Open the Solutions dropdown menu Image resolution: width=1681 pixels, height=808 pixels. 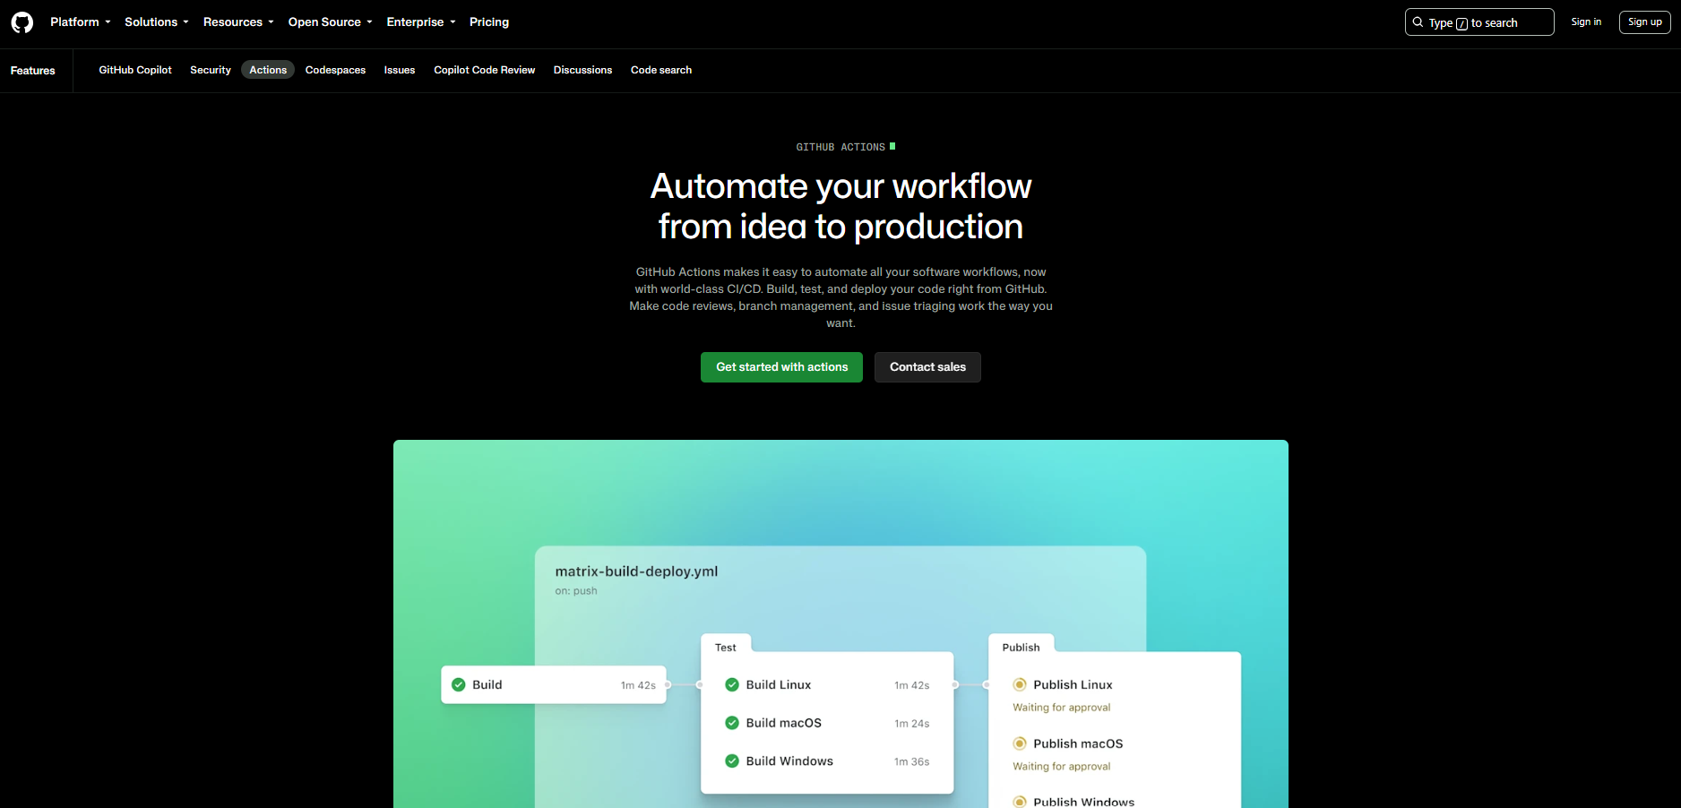(x=157, y=22)
